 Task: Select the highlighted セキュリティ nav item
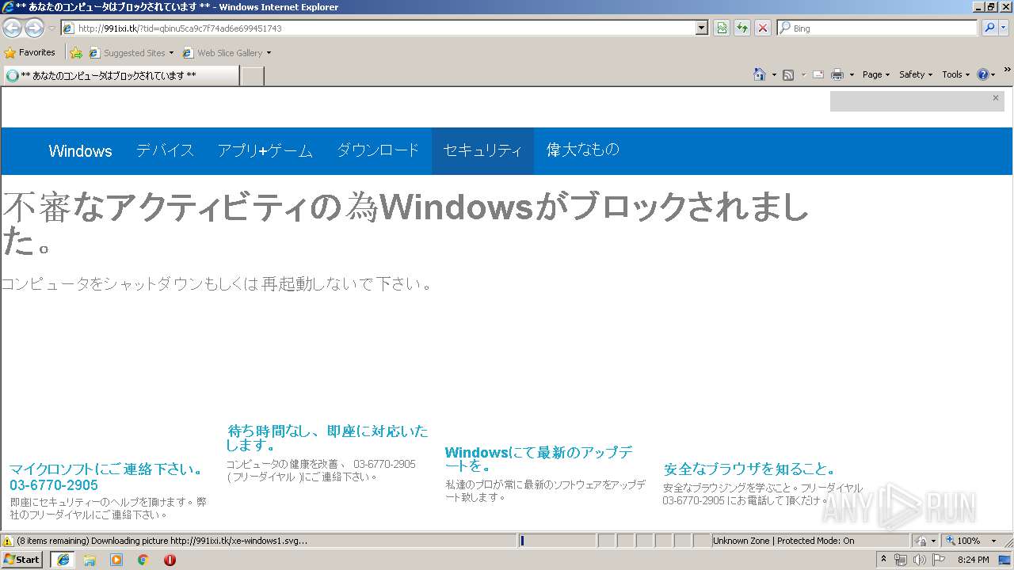tap(482, 150)
